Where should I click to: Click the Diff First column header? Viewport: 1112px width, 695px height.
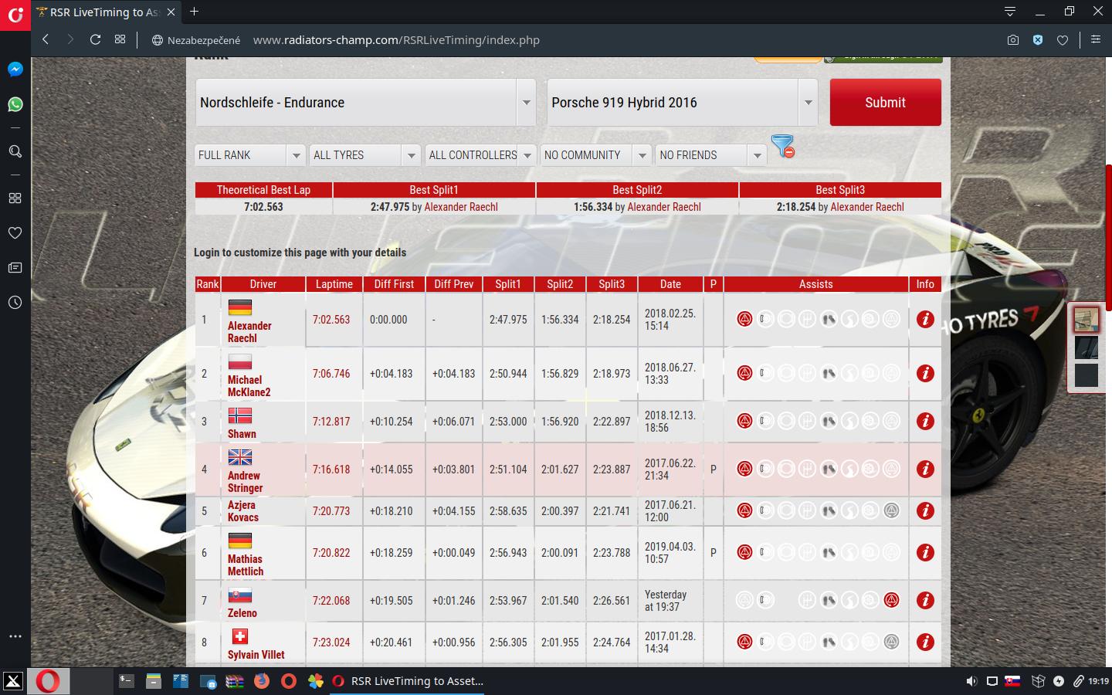click(x=394, y=284)
